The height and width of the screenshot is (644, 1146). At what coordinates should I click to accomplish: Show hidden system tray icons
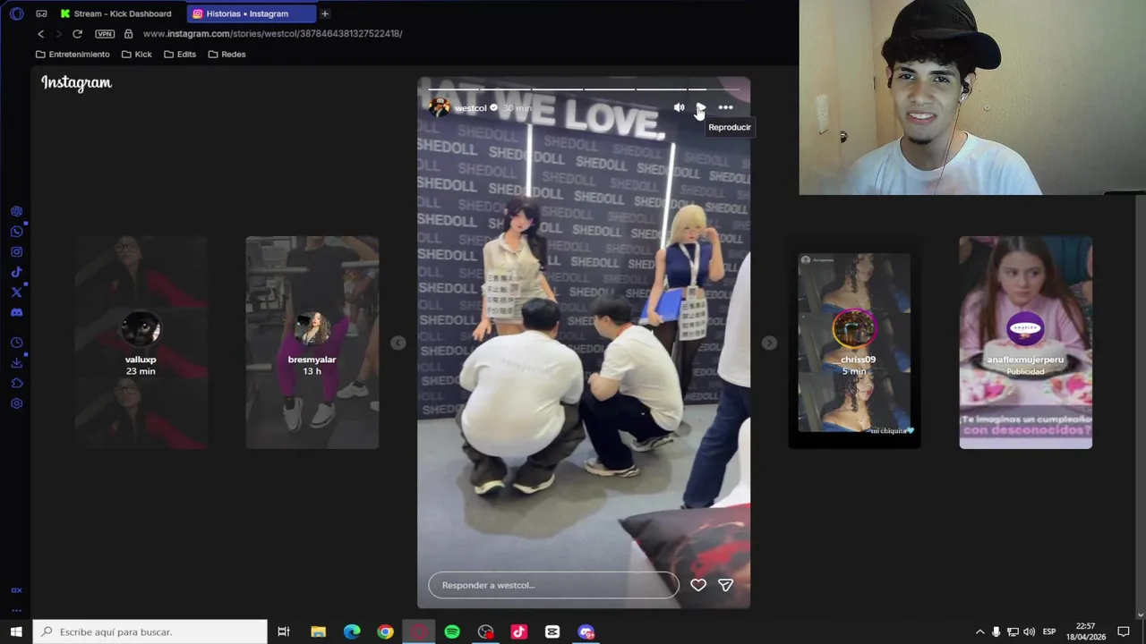979,631
